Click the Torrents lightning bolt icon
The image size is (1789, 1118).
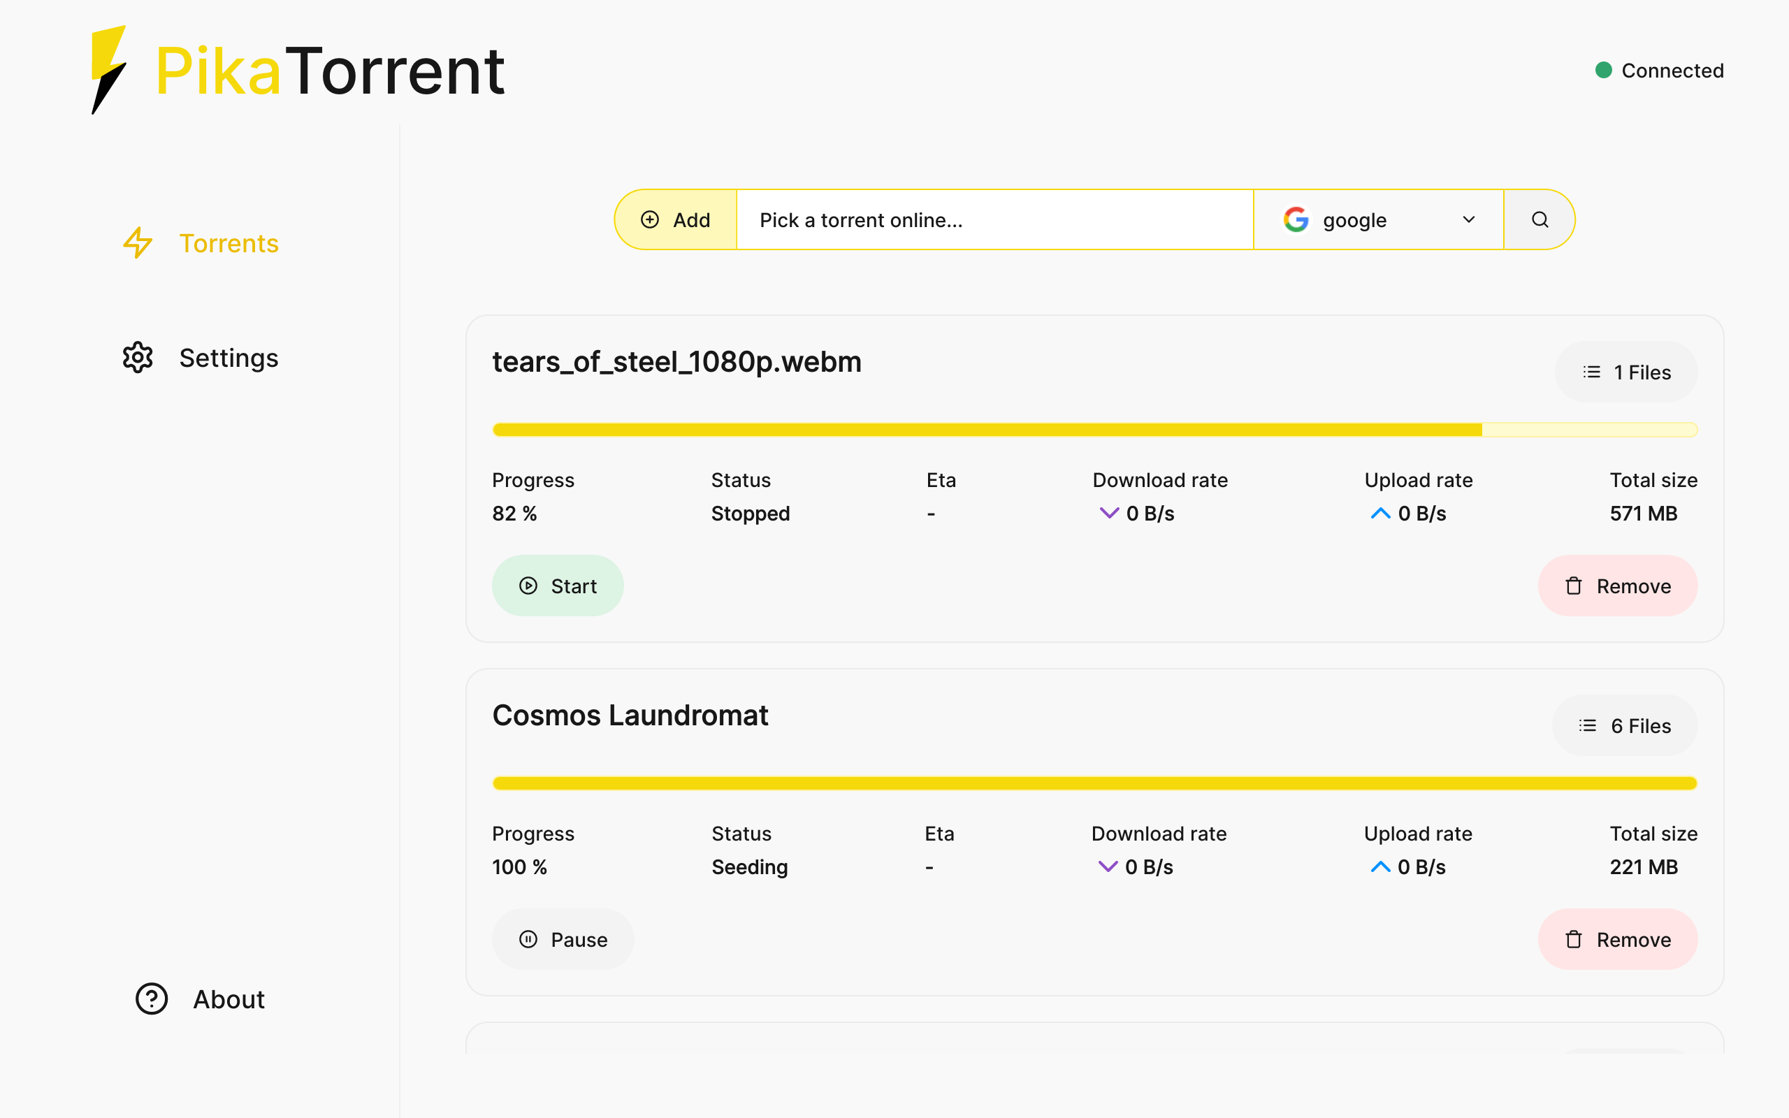click(138, 242)
